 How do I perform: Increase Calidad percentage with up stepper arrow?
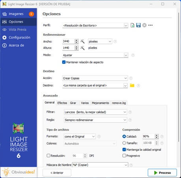click(x=157, y=135)
